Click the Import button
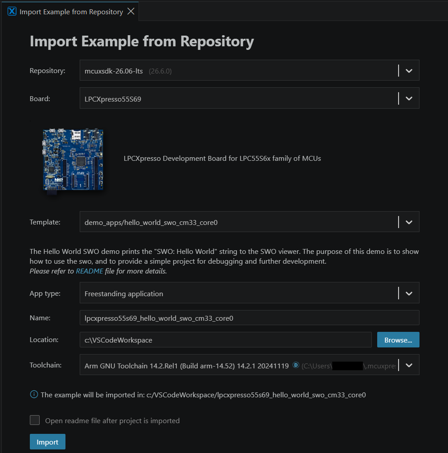Viewport: 448px width, 453px height. pos(47,442)
